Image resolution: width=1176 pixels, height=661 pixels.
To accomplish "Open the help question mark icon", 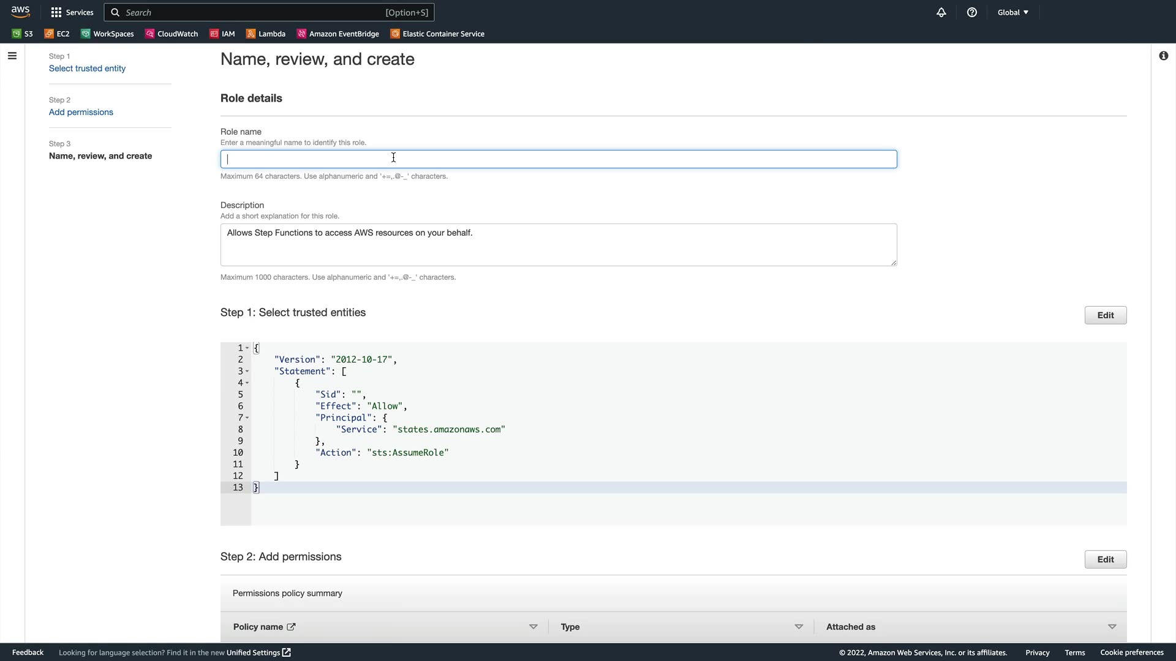I will pos(972,12).
